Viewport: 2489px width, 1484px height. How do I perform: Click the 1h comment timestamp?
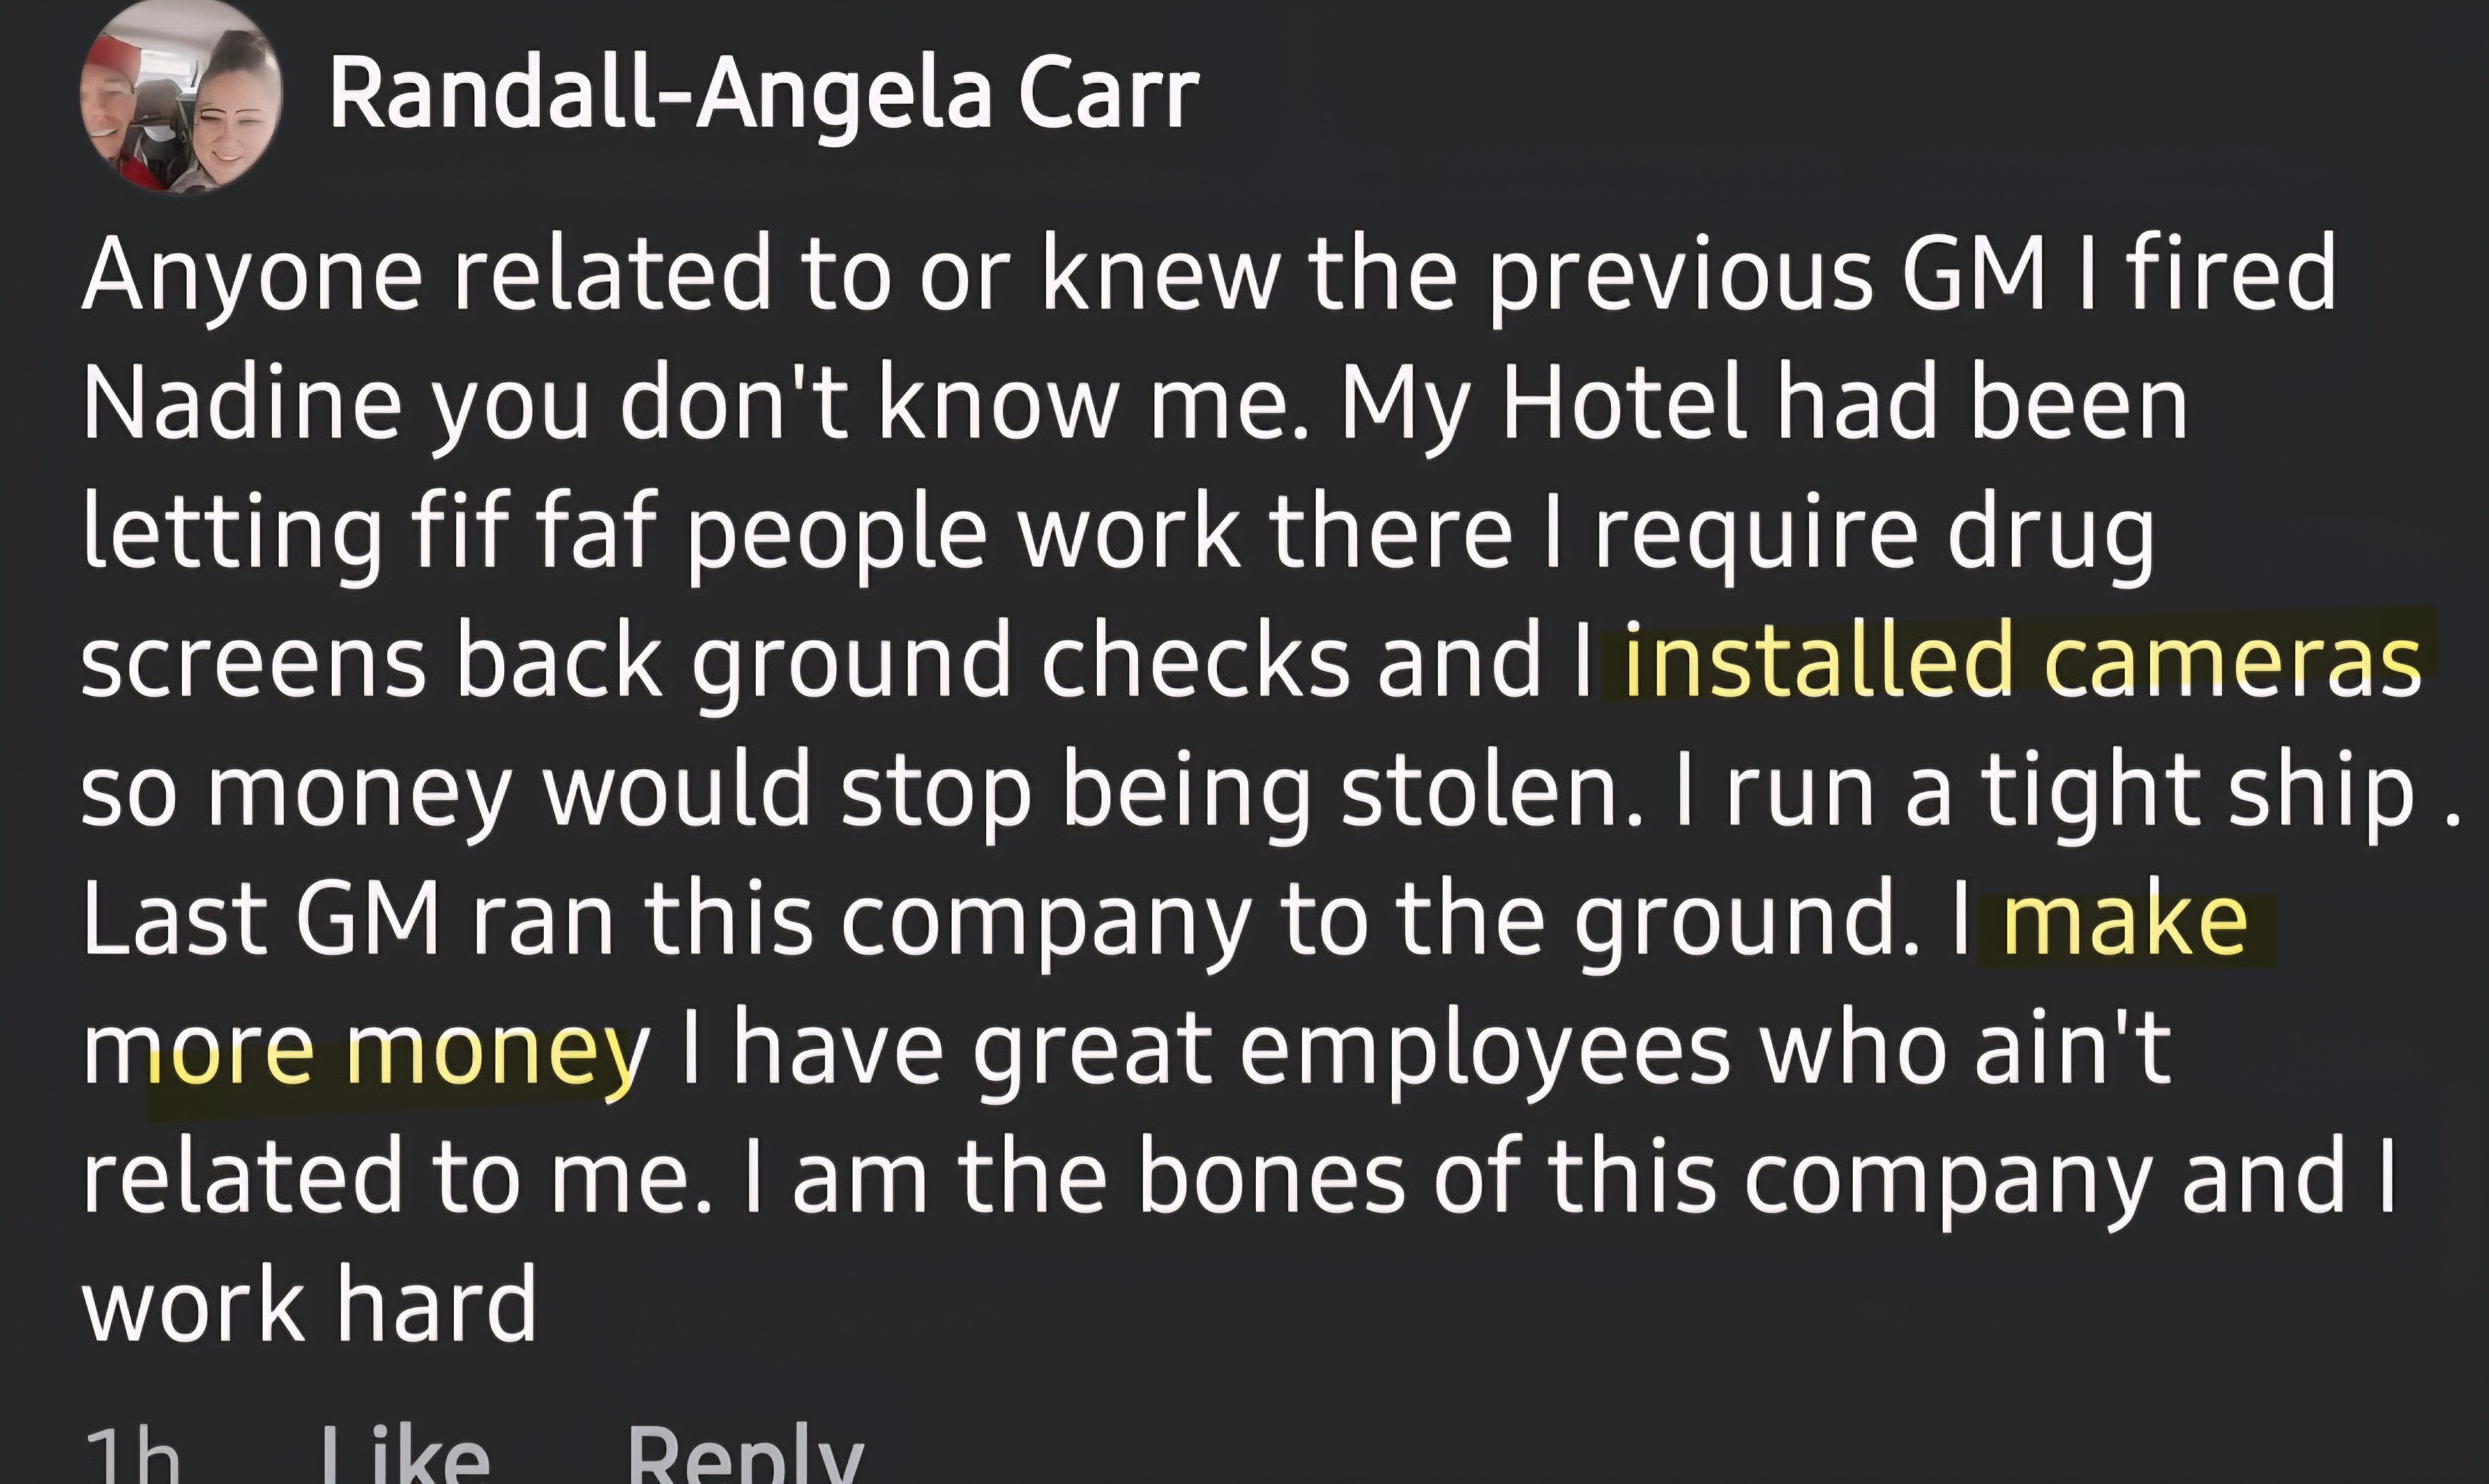pos(131,1454)
